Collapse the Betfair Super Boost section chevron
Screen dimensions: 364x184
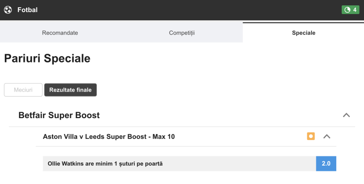pyautogui.click(x=347, y=115)
